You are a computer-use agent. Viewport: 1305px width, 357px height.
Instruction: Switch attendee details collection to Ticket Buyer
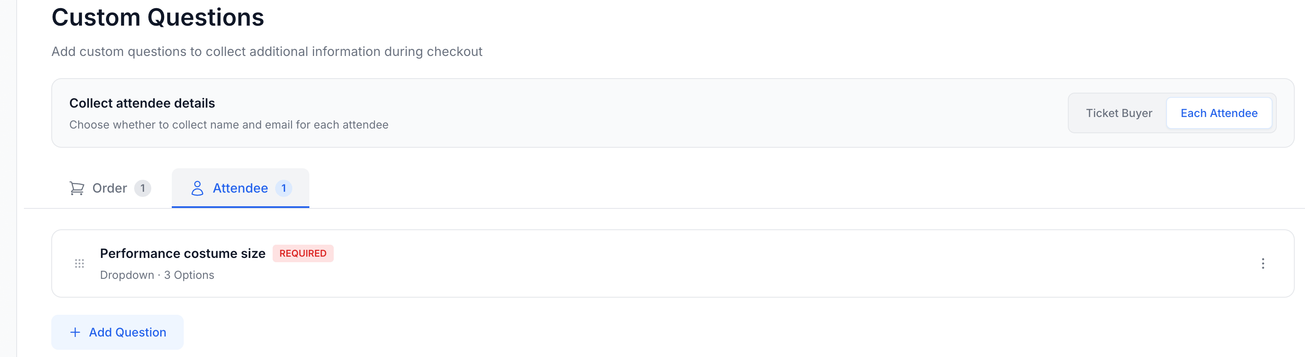coord(1119,113)
